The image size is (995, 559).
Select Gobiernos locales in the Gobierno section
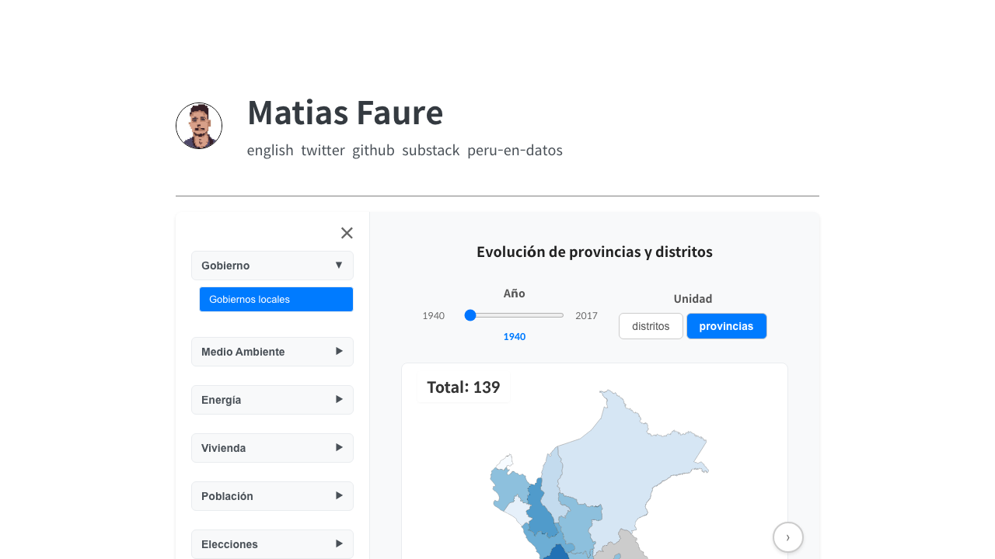276,299
